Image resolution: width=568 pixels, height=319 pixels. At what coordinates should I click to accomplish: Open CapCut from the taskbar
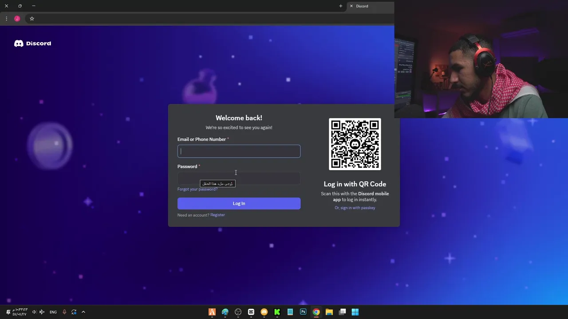[251, 312]
